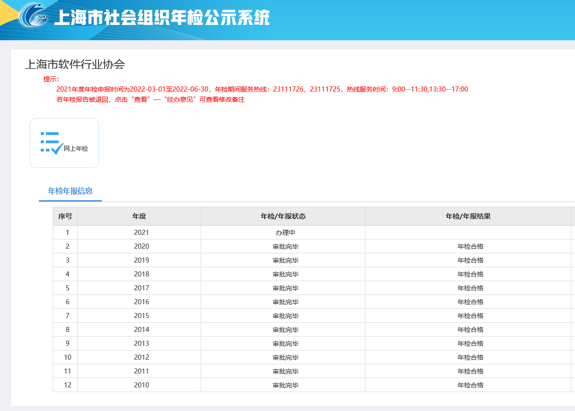Click the 年检合格 result in the 2019 row
The height and width of the screenshot is (411, 575).
pos(470,260)
